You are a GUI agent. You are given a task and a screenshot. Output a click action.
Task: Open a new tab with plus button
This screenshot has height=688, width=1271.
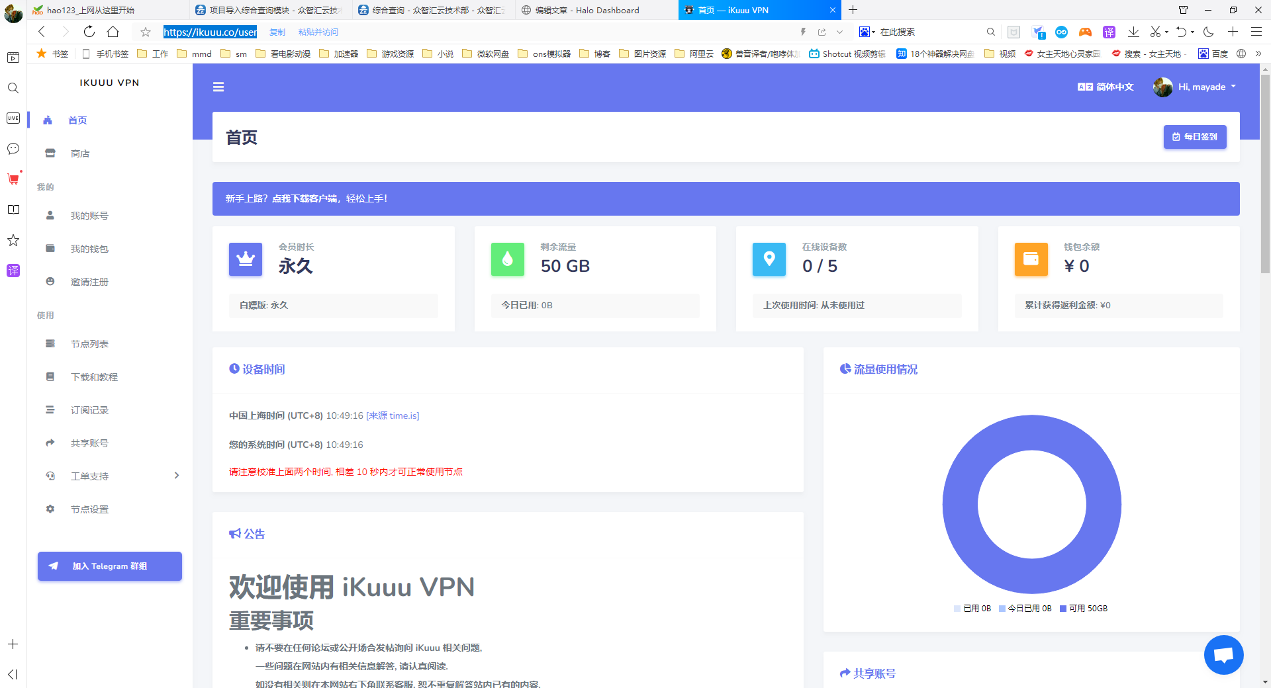[x=853, y=10]
